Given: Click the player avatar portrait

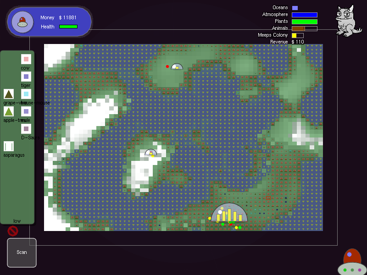Looking at the screenshot, I should coord(22,22).
